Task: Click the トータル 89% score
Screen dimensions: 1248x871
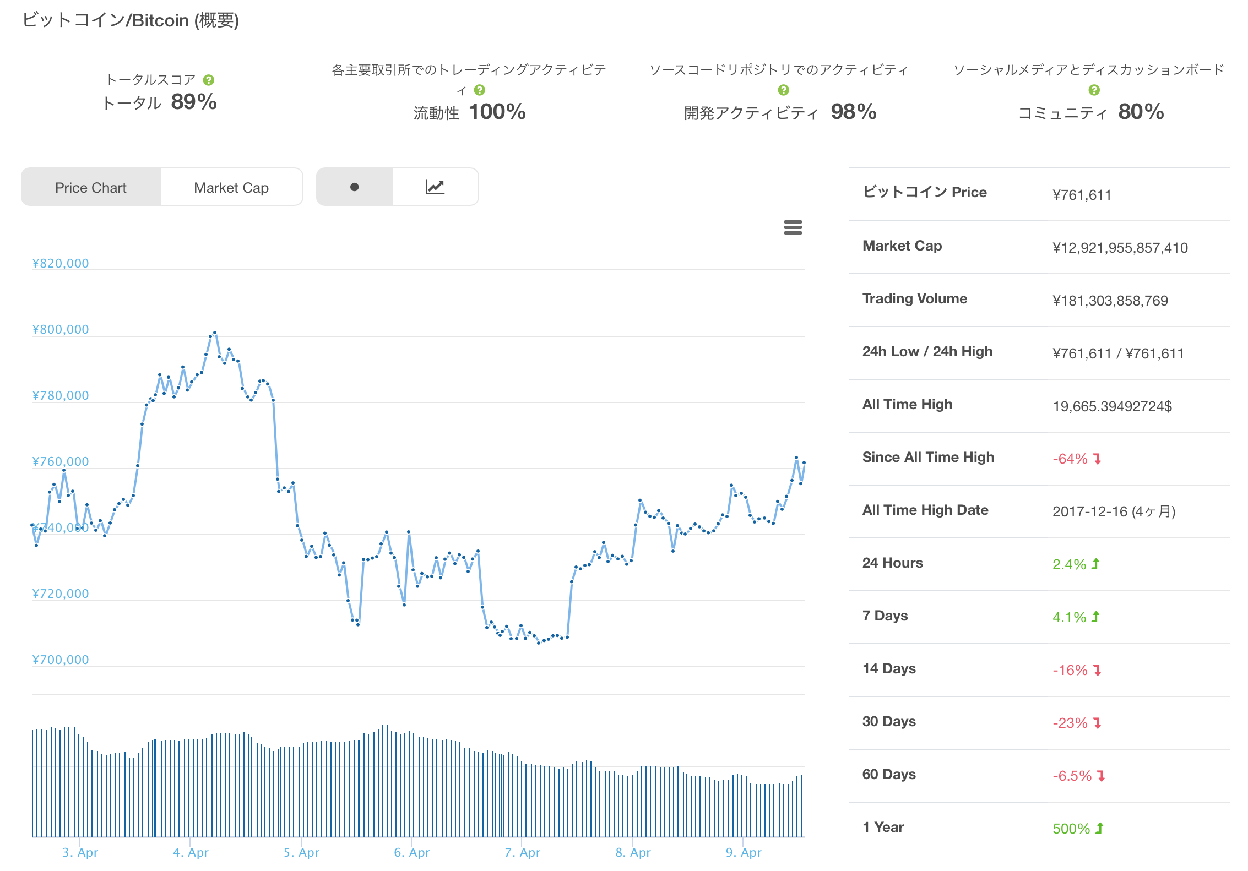Action: click(160, 102)
